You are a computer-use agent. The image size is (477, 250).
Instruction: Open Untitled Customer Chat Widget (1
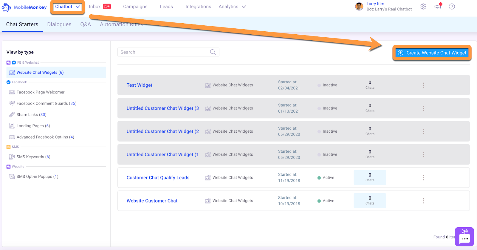pyautogui.click(x=163, y=154)
